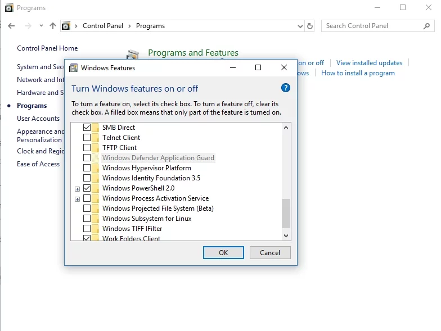This screenshot has height=331, width=441.
Task: Select Windows TIFF IFilter row text
Action: tap(132, 229)
